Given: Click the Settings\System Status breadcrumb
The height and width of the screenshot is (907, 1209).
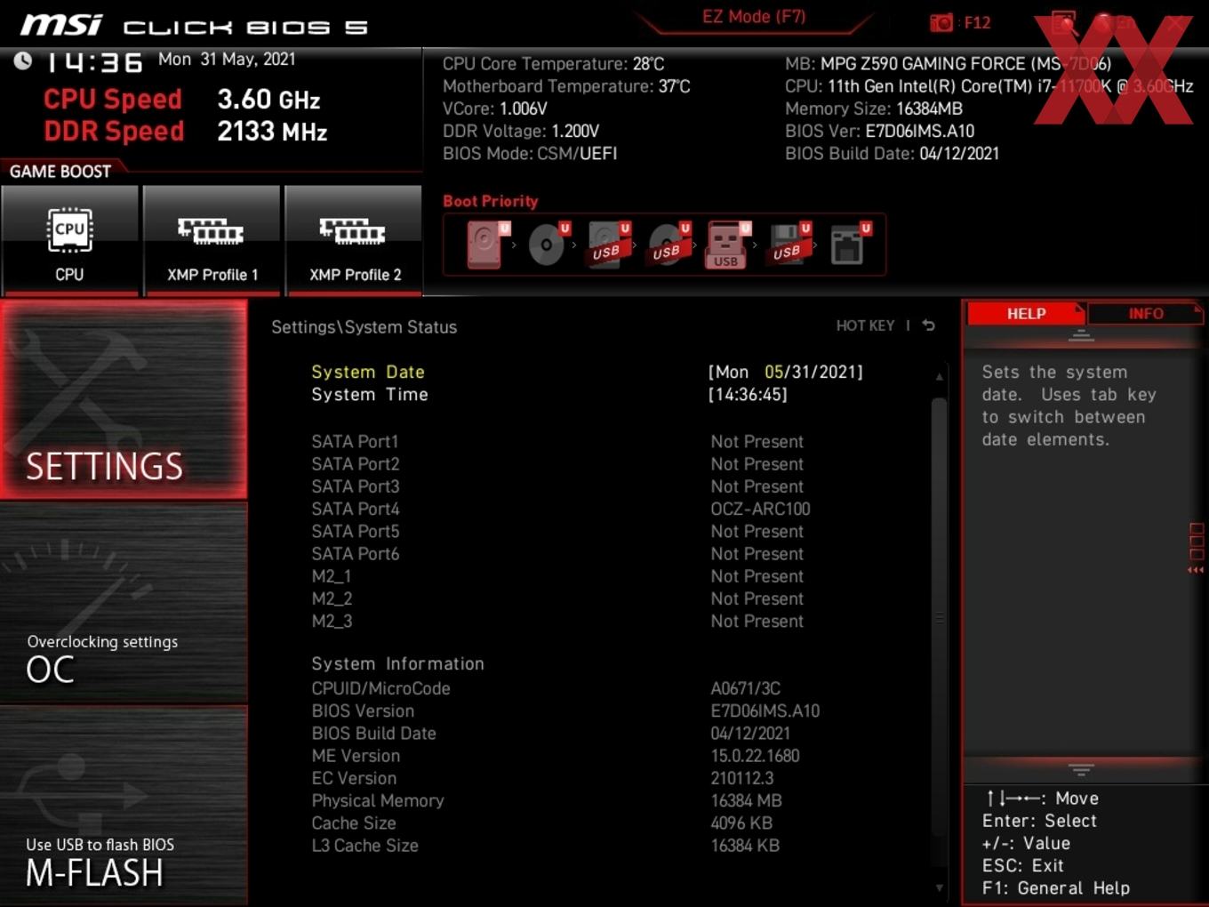Looking at the screenshot, I should [364, 327].
